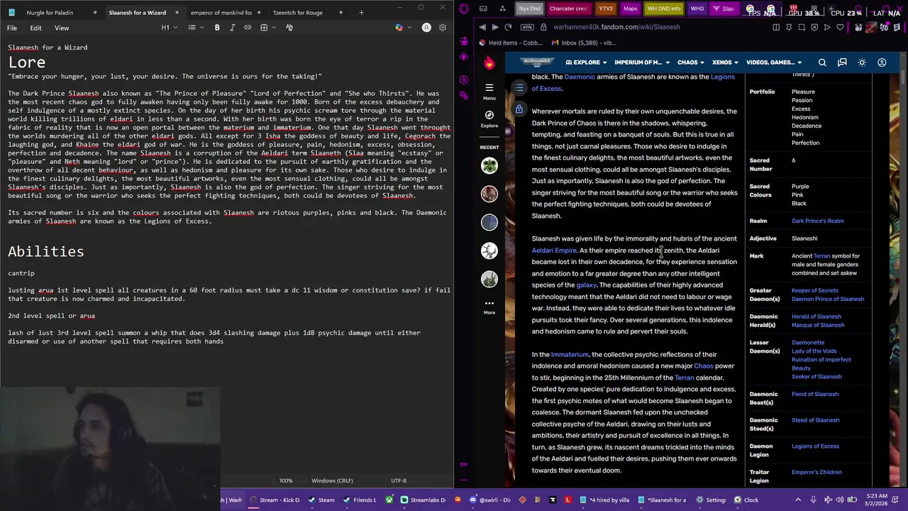Screen dimensions: 908x511
Task: Open the wiki discussions icon
Action: click(x=842, y=62)
